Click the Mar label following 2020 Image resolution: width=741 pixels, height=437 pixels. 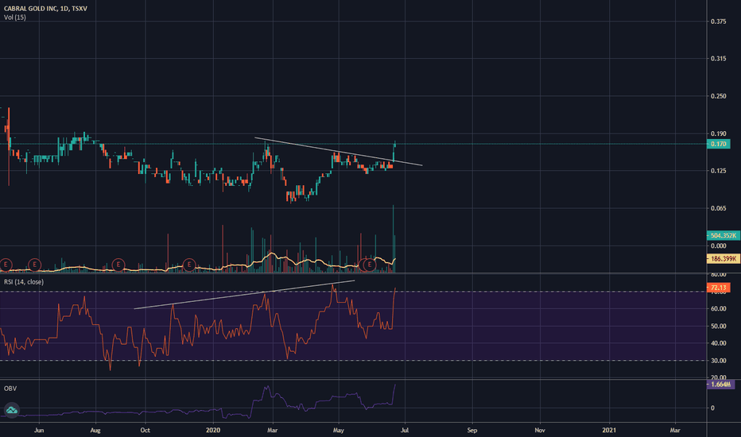pyautogui.click(x=272, y=431)
